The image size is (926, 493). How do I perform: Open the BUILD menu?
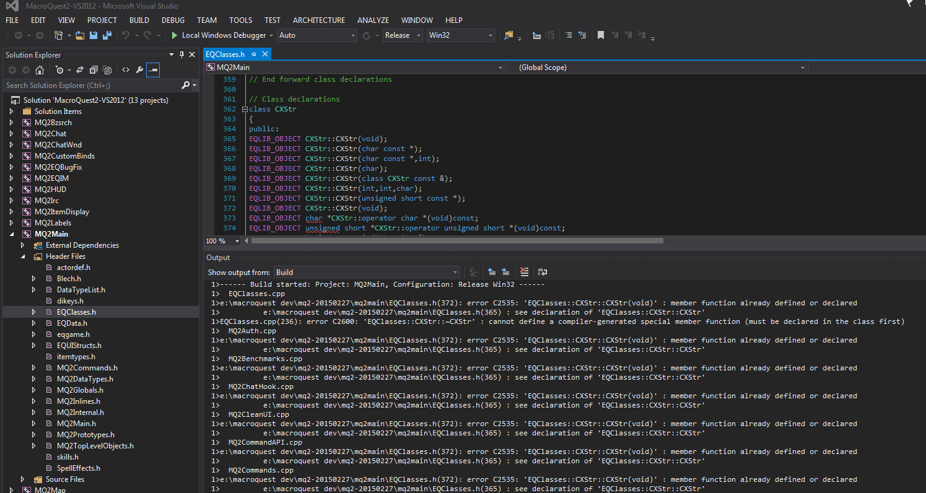[x=139, y=20]
